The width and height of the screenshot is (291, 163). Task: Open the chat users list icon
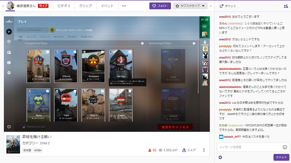pos(286,6)
